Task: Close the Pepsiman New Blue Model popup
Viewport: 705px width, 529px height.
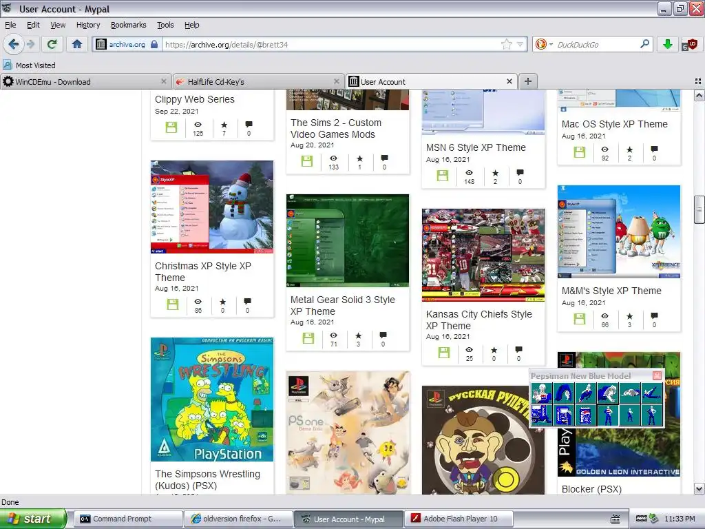Action: (657, 375)
